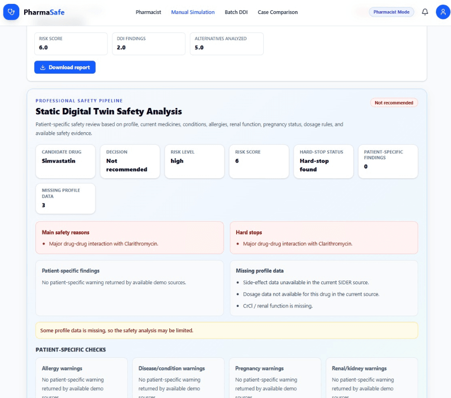Click Clarithromycin interaction under Hard stops
The image size is (451, 398).
298,244
